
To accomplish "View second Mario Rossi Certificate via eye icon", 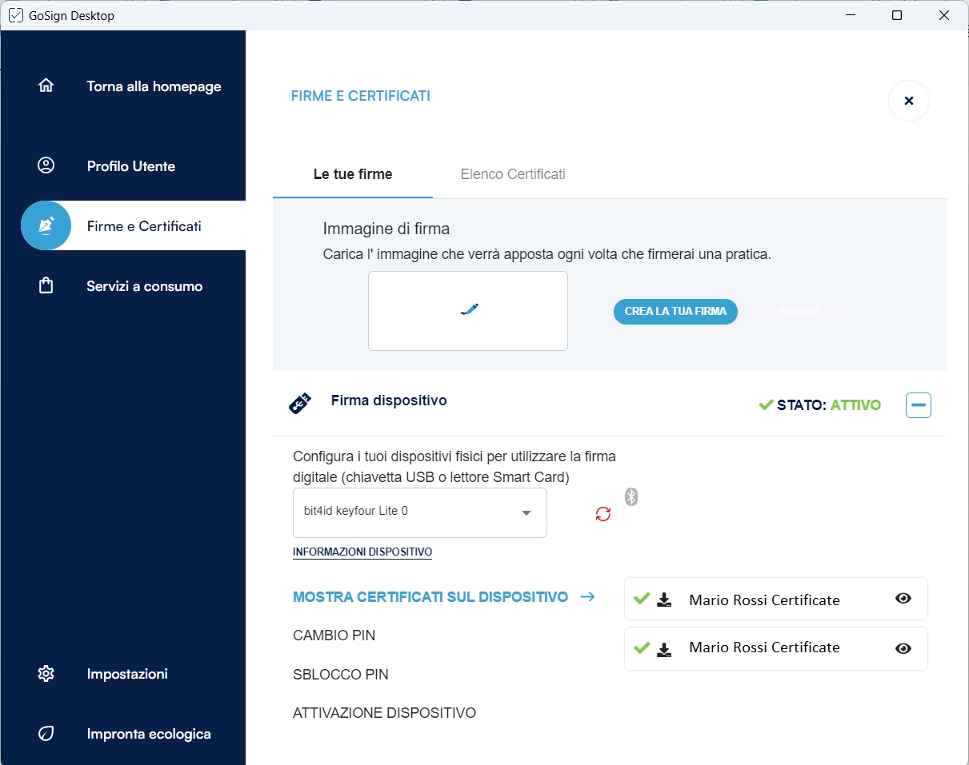I will coord(903,648).
